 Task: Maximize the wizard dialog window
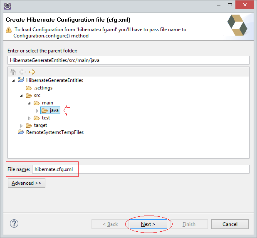(x=230, y=5)
